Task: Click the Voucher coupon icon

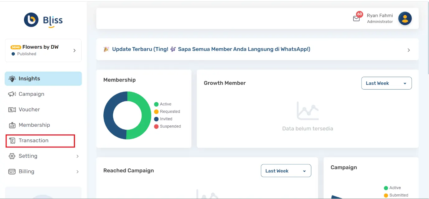Action: pos(12,110)
